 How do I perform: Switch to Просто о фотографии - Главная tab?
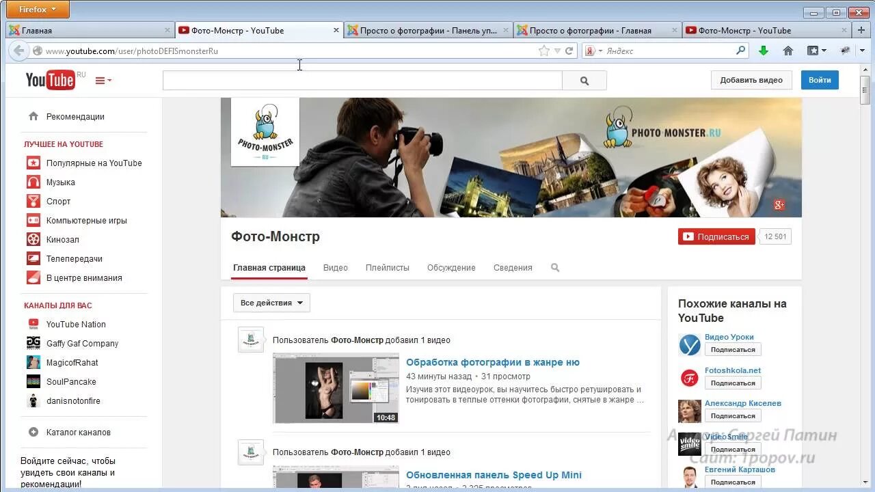[x=598, y=30]
